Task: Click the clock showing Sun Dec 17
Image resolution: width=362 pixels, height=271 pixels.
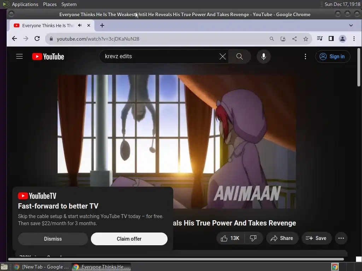Action: click(x=342, y=4)
